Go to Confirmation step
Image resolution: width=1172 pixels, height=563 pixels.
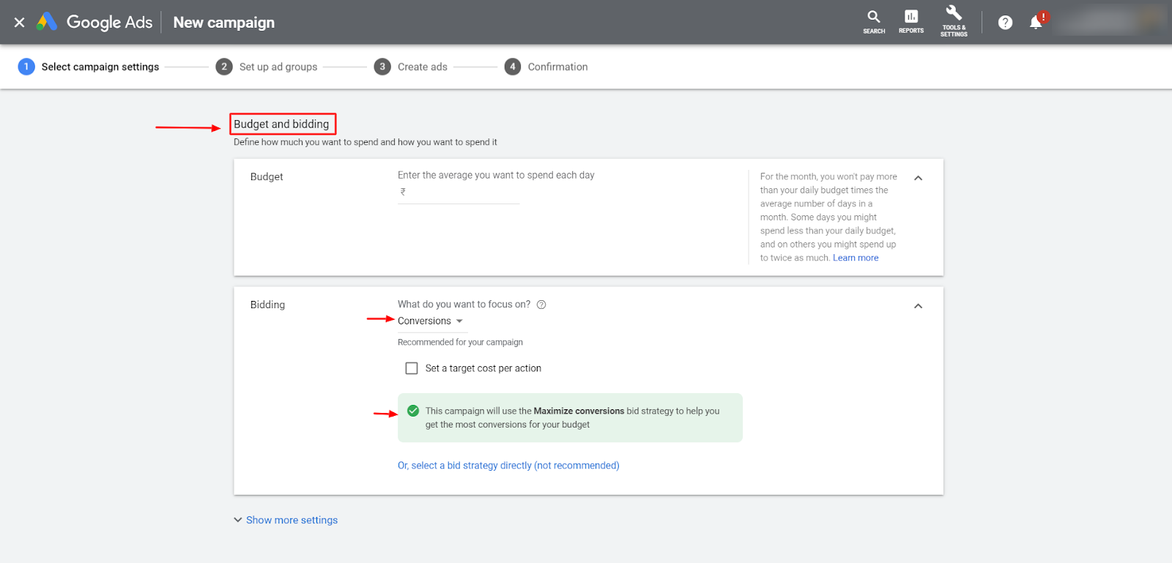point(546,67)
